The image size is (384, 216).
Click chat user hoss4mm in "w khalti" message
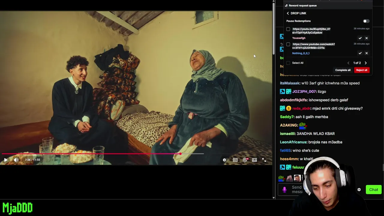(x=289, y=159)
